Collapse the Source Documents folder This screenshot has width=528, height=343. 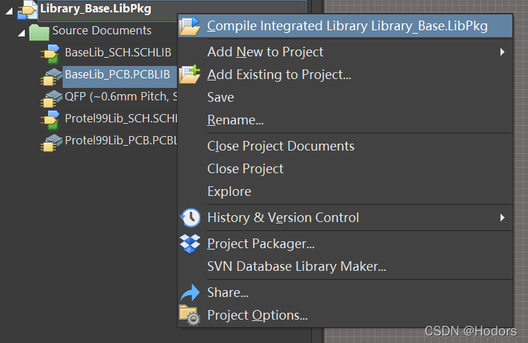pyautogui.click(x=21, y=33)
